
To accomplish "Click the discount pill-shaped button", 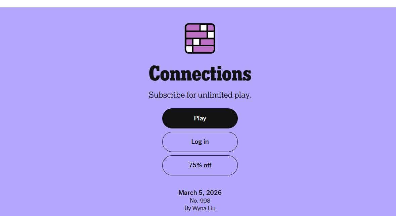I will [200, 165].
